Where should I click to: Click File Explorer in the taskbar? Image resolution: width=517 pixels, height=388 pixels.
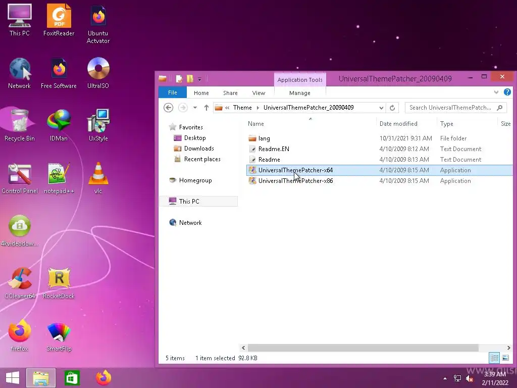coord(41,378)
